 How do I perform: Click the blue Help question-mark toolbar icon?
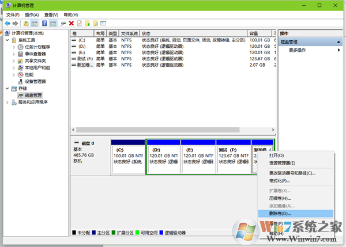[x=44, y=23]
